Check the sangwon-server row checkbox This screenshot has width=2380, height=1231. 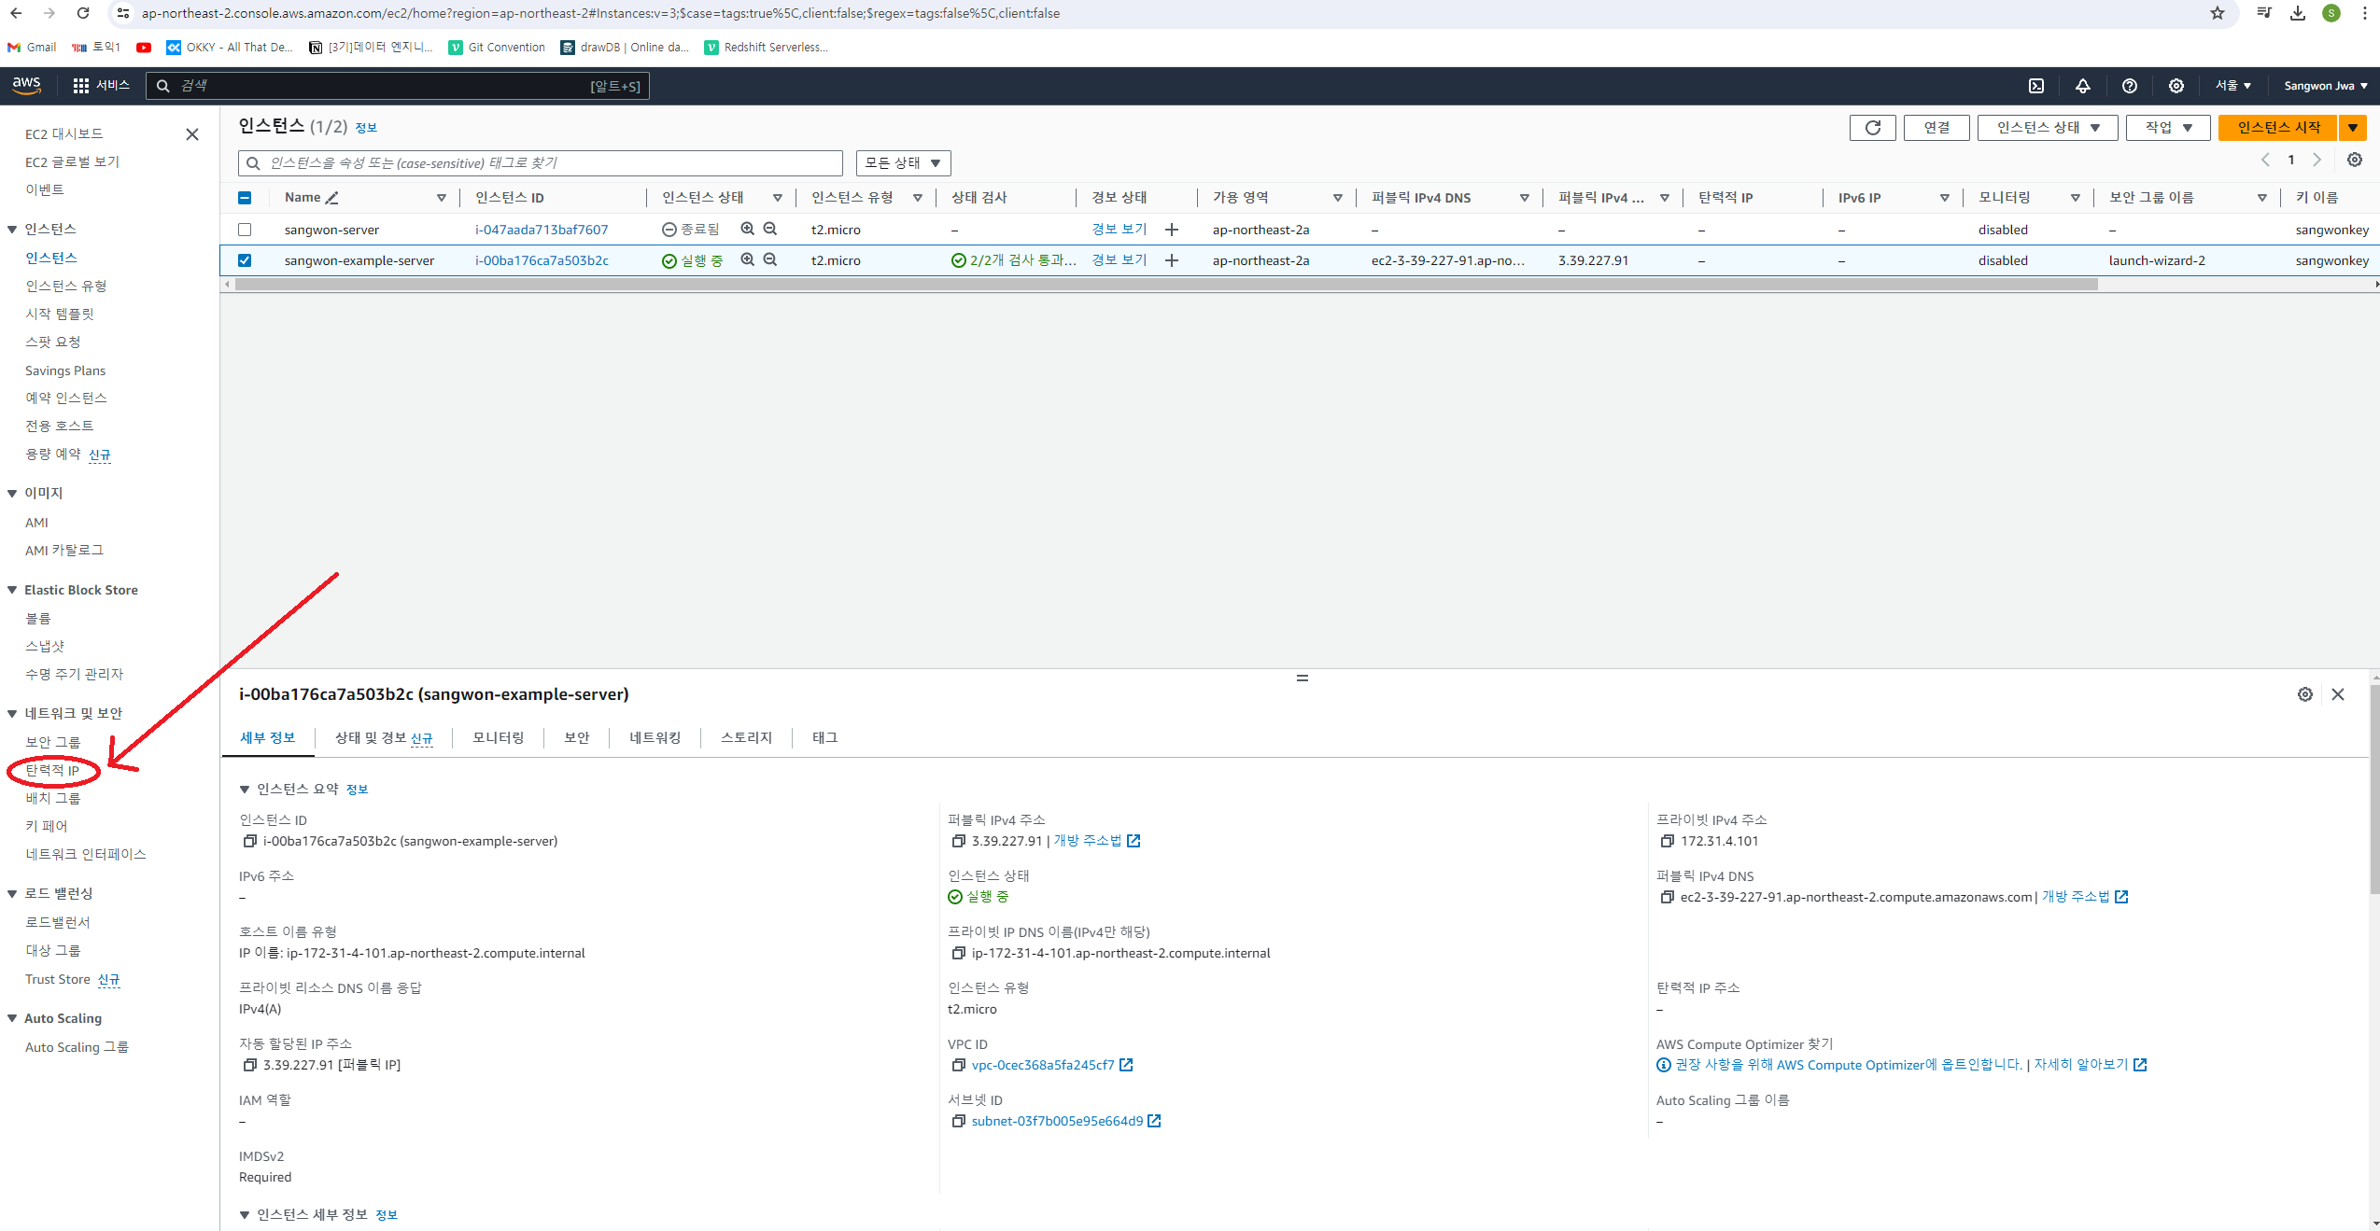[245, 230]
